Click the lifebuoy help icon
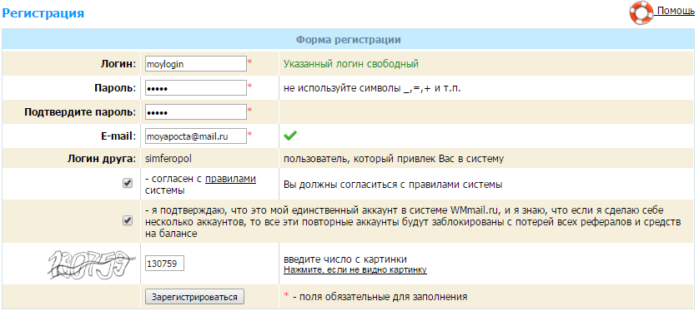Image resolution: width=699 pixels, height=311 pixels. (x=641, y=12)
